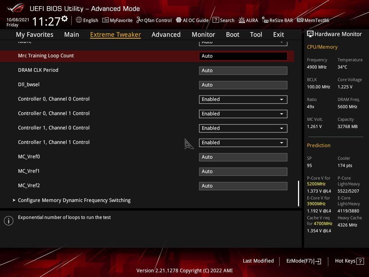
Task: Click the globe icon for English language
Action: pyautogui.click(x=79, y=20)
